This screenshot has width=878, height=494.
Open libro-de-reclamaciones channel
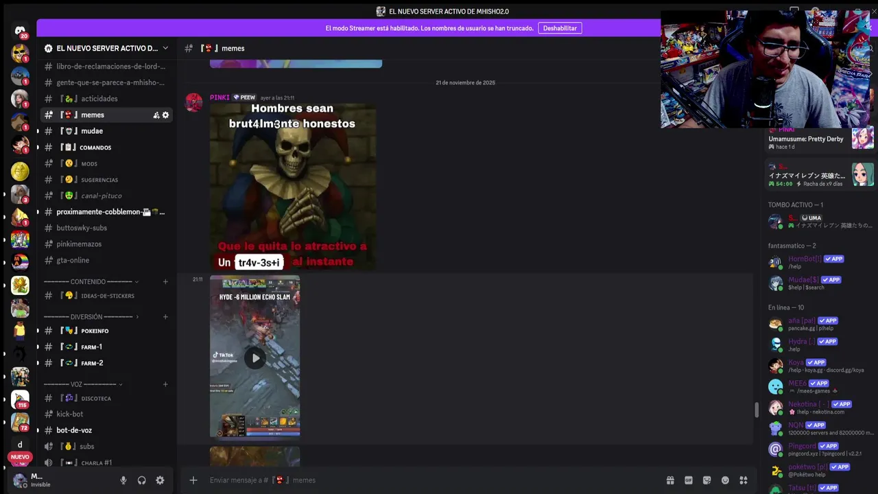point(106,67)
